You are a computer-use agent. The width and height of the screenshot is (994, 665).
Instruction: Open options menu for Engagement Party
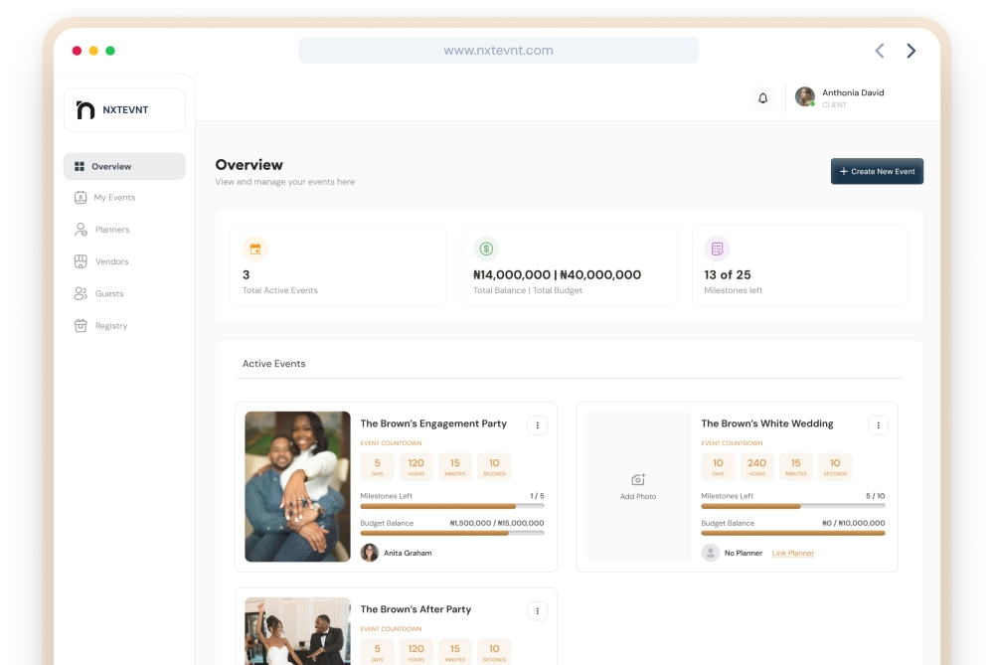538,425
